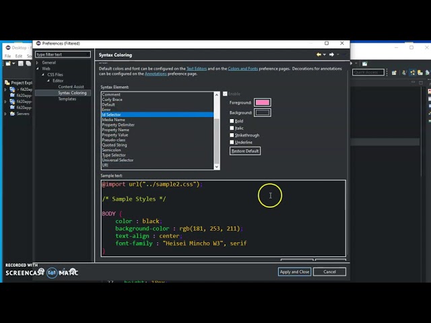Click the Back navigation arrow in Preferences
The height and width of the screenshot is (323, 431).
319,55
